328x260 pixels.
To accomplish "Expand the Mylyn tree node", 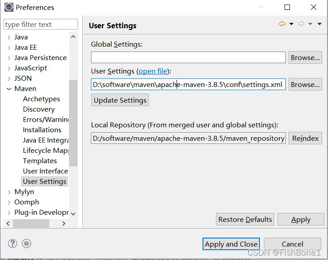I will tap(9, 192).
